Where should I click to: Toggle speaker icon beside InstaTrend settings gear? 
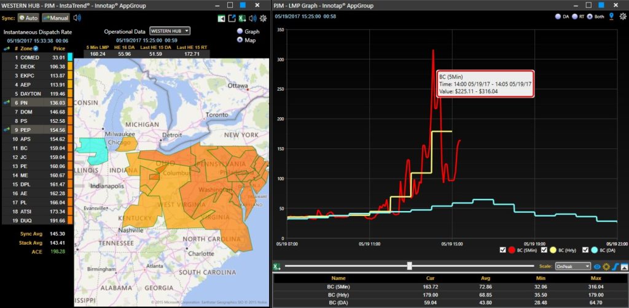tap(252, 18)
